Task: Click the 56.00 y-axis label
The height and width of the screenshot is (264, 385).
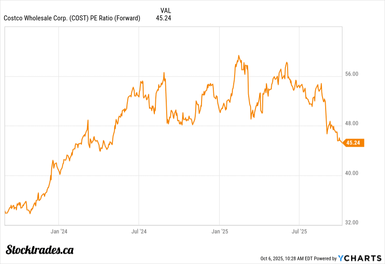Action: click(x=352, y=74)
